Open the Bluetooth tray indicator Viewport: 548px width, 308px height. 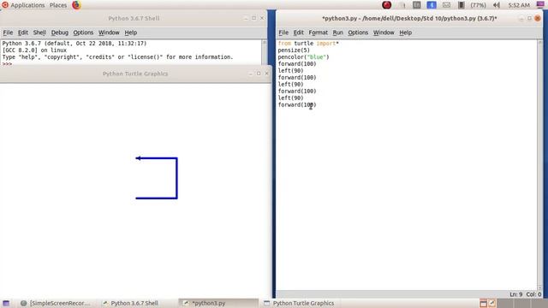pyautogui.click(x=432, y=5)
